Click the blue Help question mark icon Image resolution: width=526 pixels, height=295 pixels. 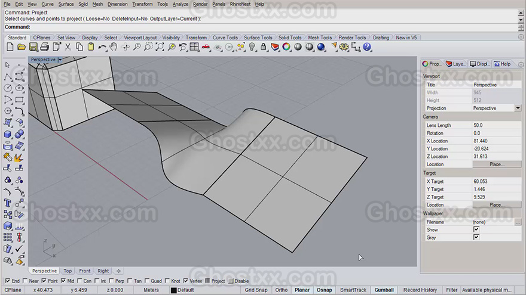(367, 47)
